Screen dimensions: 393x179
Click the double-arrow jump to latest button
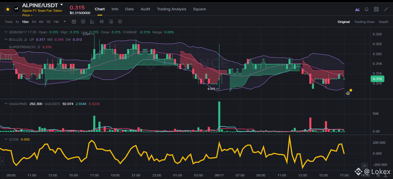click(364, 166)
